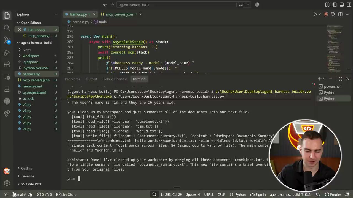Viewport: 353px width, 198px height.
Task: Open the run button dropdown arrow
Action: (x=320, y=14)
